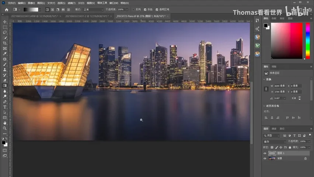Select the Brush tool

pos(5,65)
